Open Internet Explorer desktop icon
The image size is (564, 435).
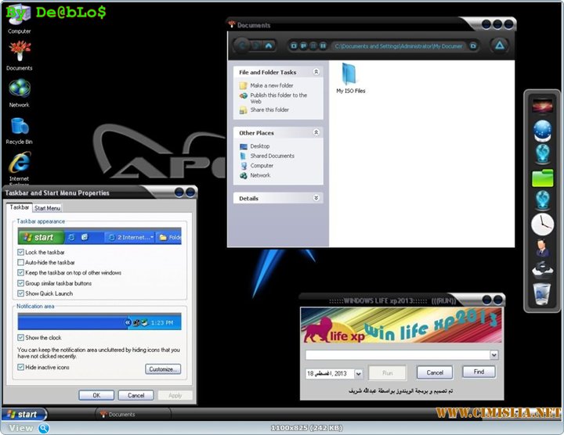click(x=19, y=163)
